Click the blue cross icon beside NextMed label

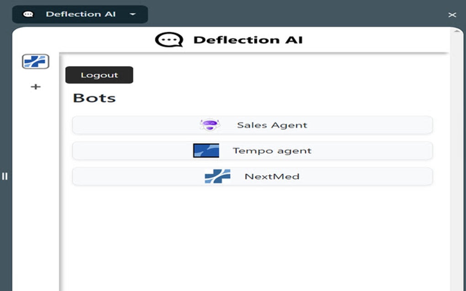pyautogui.click(x=217, y=177)
